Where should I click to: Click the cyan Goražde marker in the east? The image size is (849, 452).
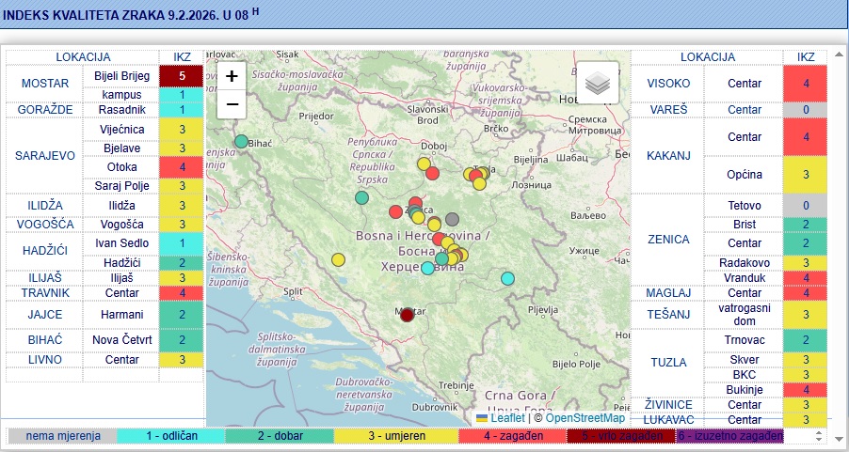(x=508, y=278)
